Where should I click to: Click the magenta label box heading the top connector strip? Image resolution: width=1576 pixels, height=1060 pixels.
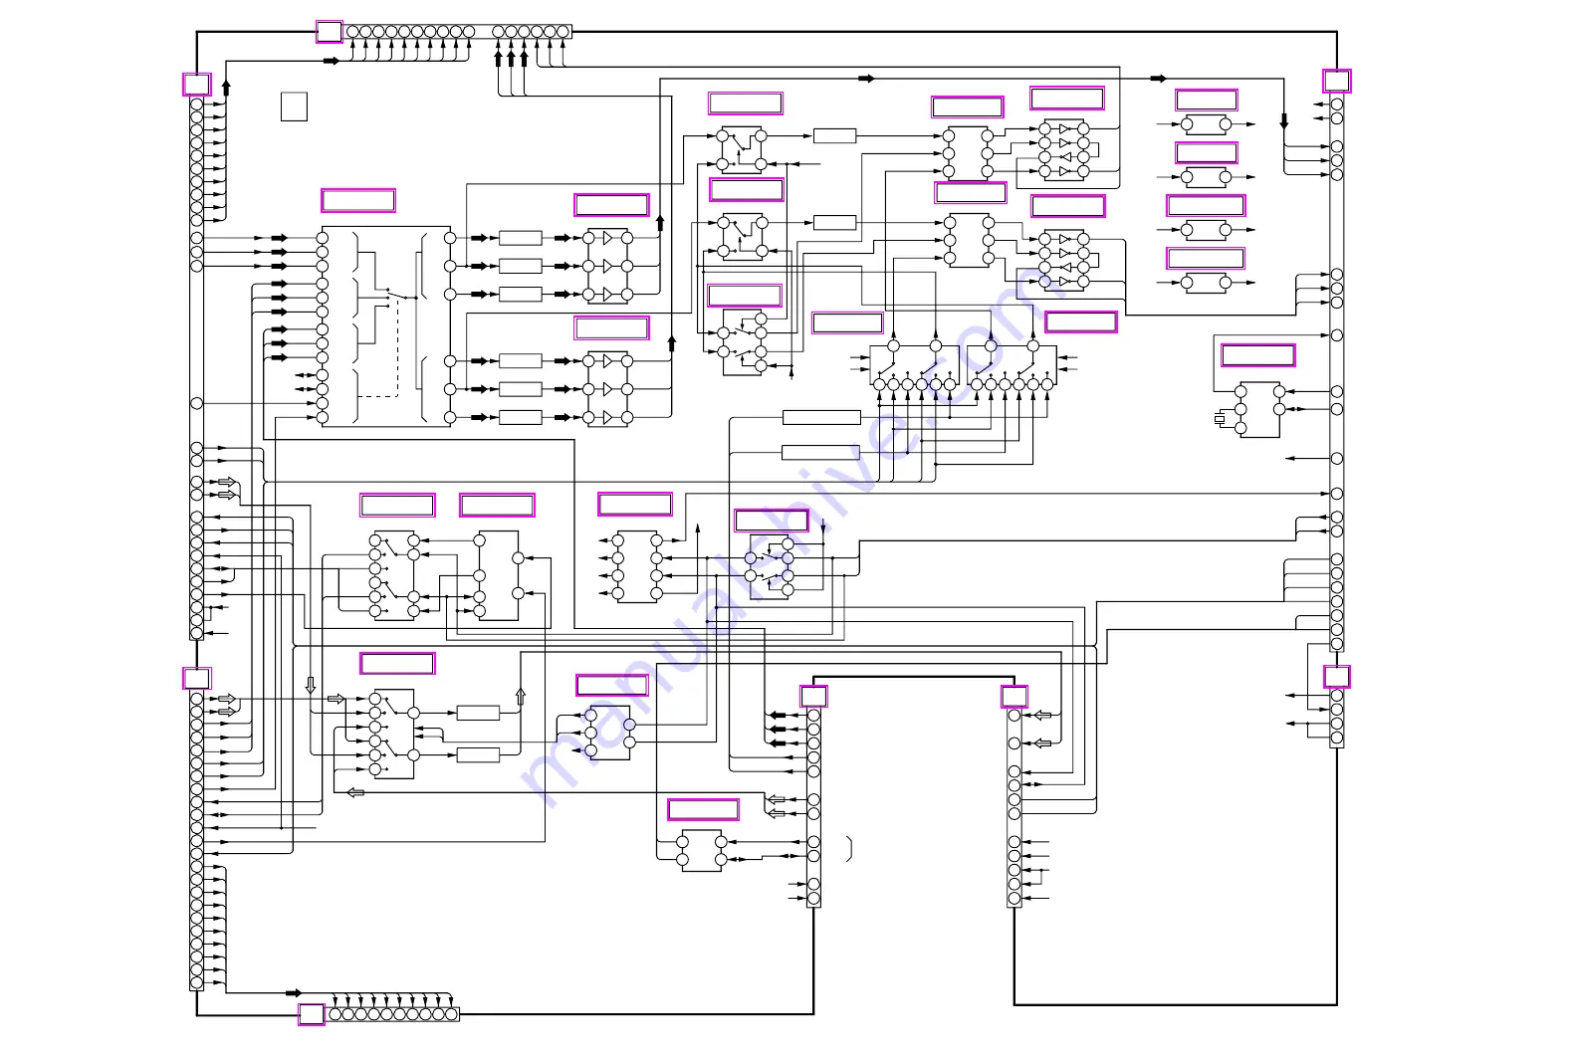(330, 32)
